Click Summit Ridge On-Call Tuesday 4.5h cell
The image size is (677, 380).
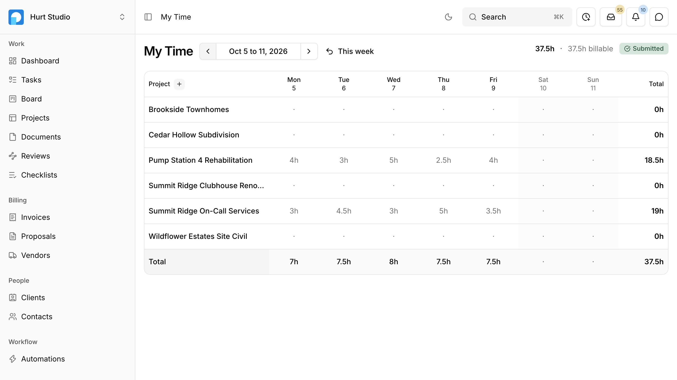point(344,211)
